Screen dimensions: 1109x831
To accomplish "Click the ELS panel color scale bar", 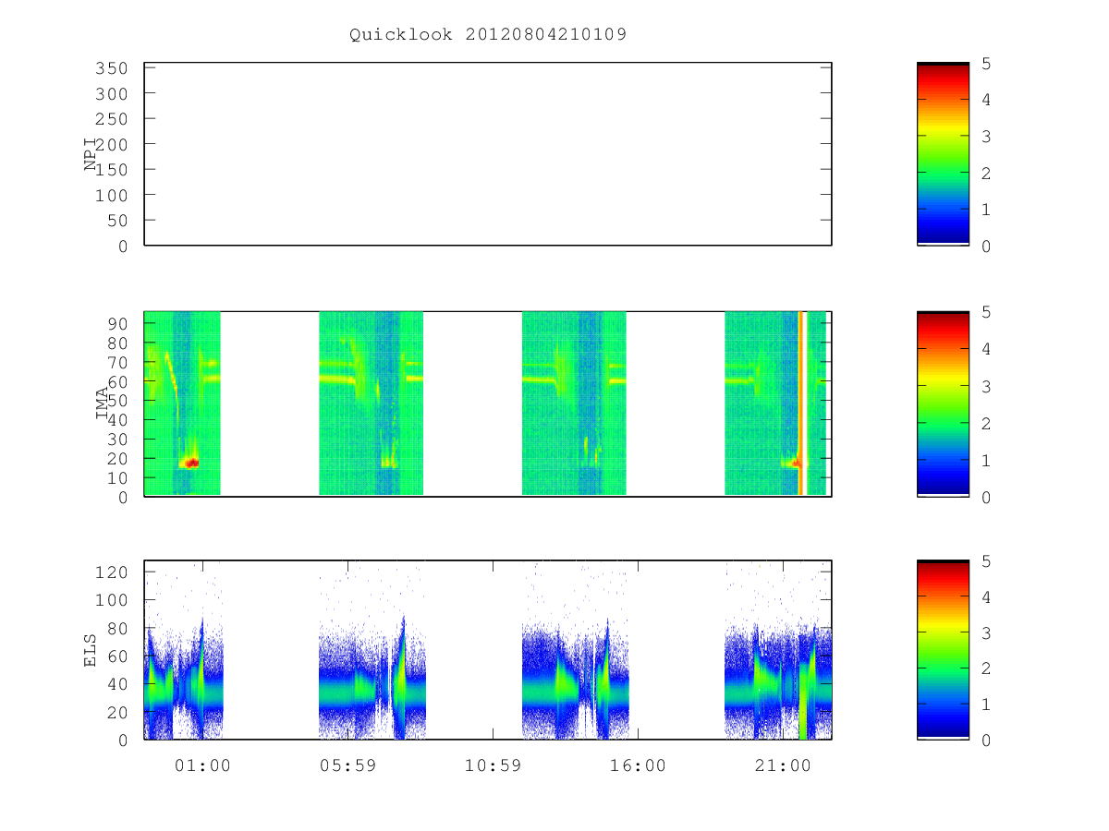I will [x=943, y=650].
